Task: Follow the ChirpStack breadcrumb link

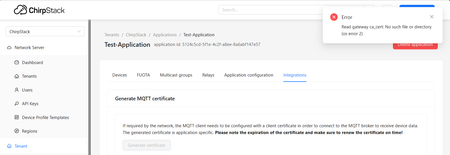Action: click(x=136, y=35)
